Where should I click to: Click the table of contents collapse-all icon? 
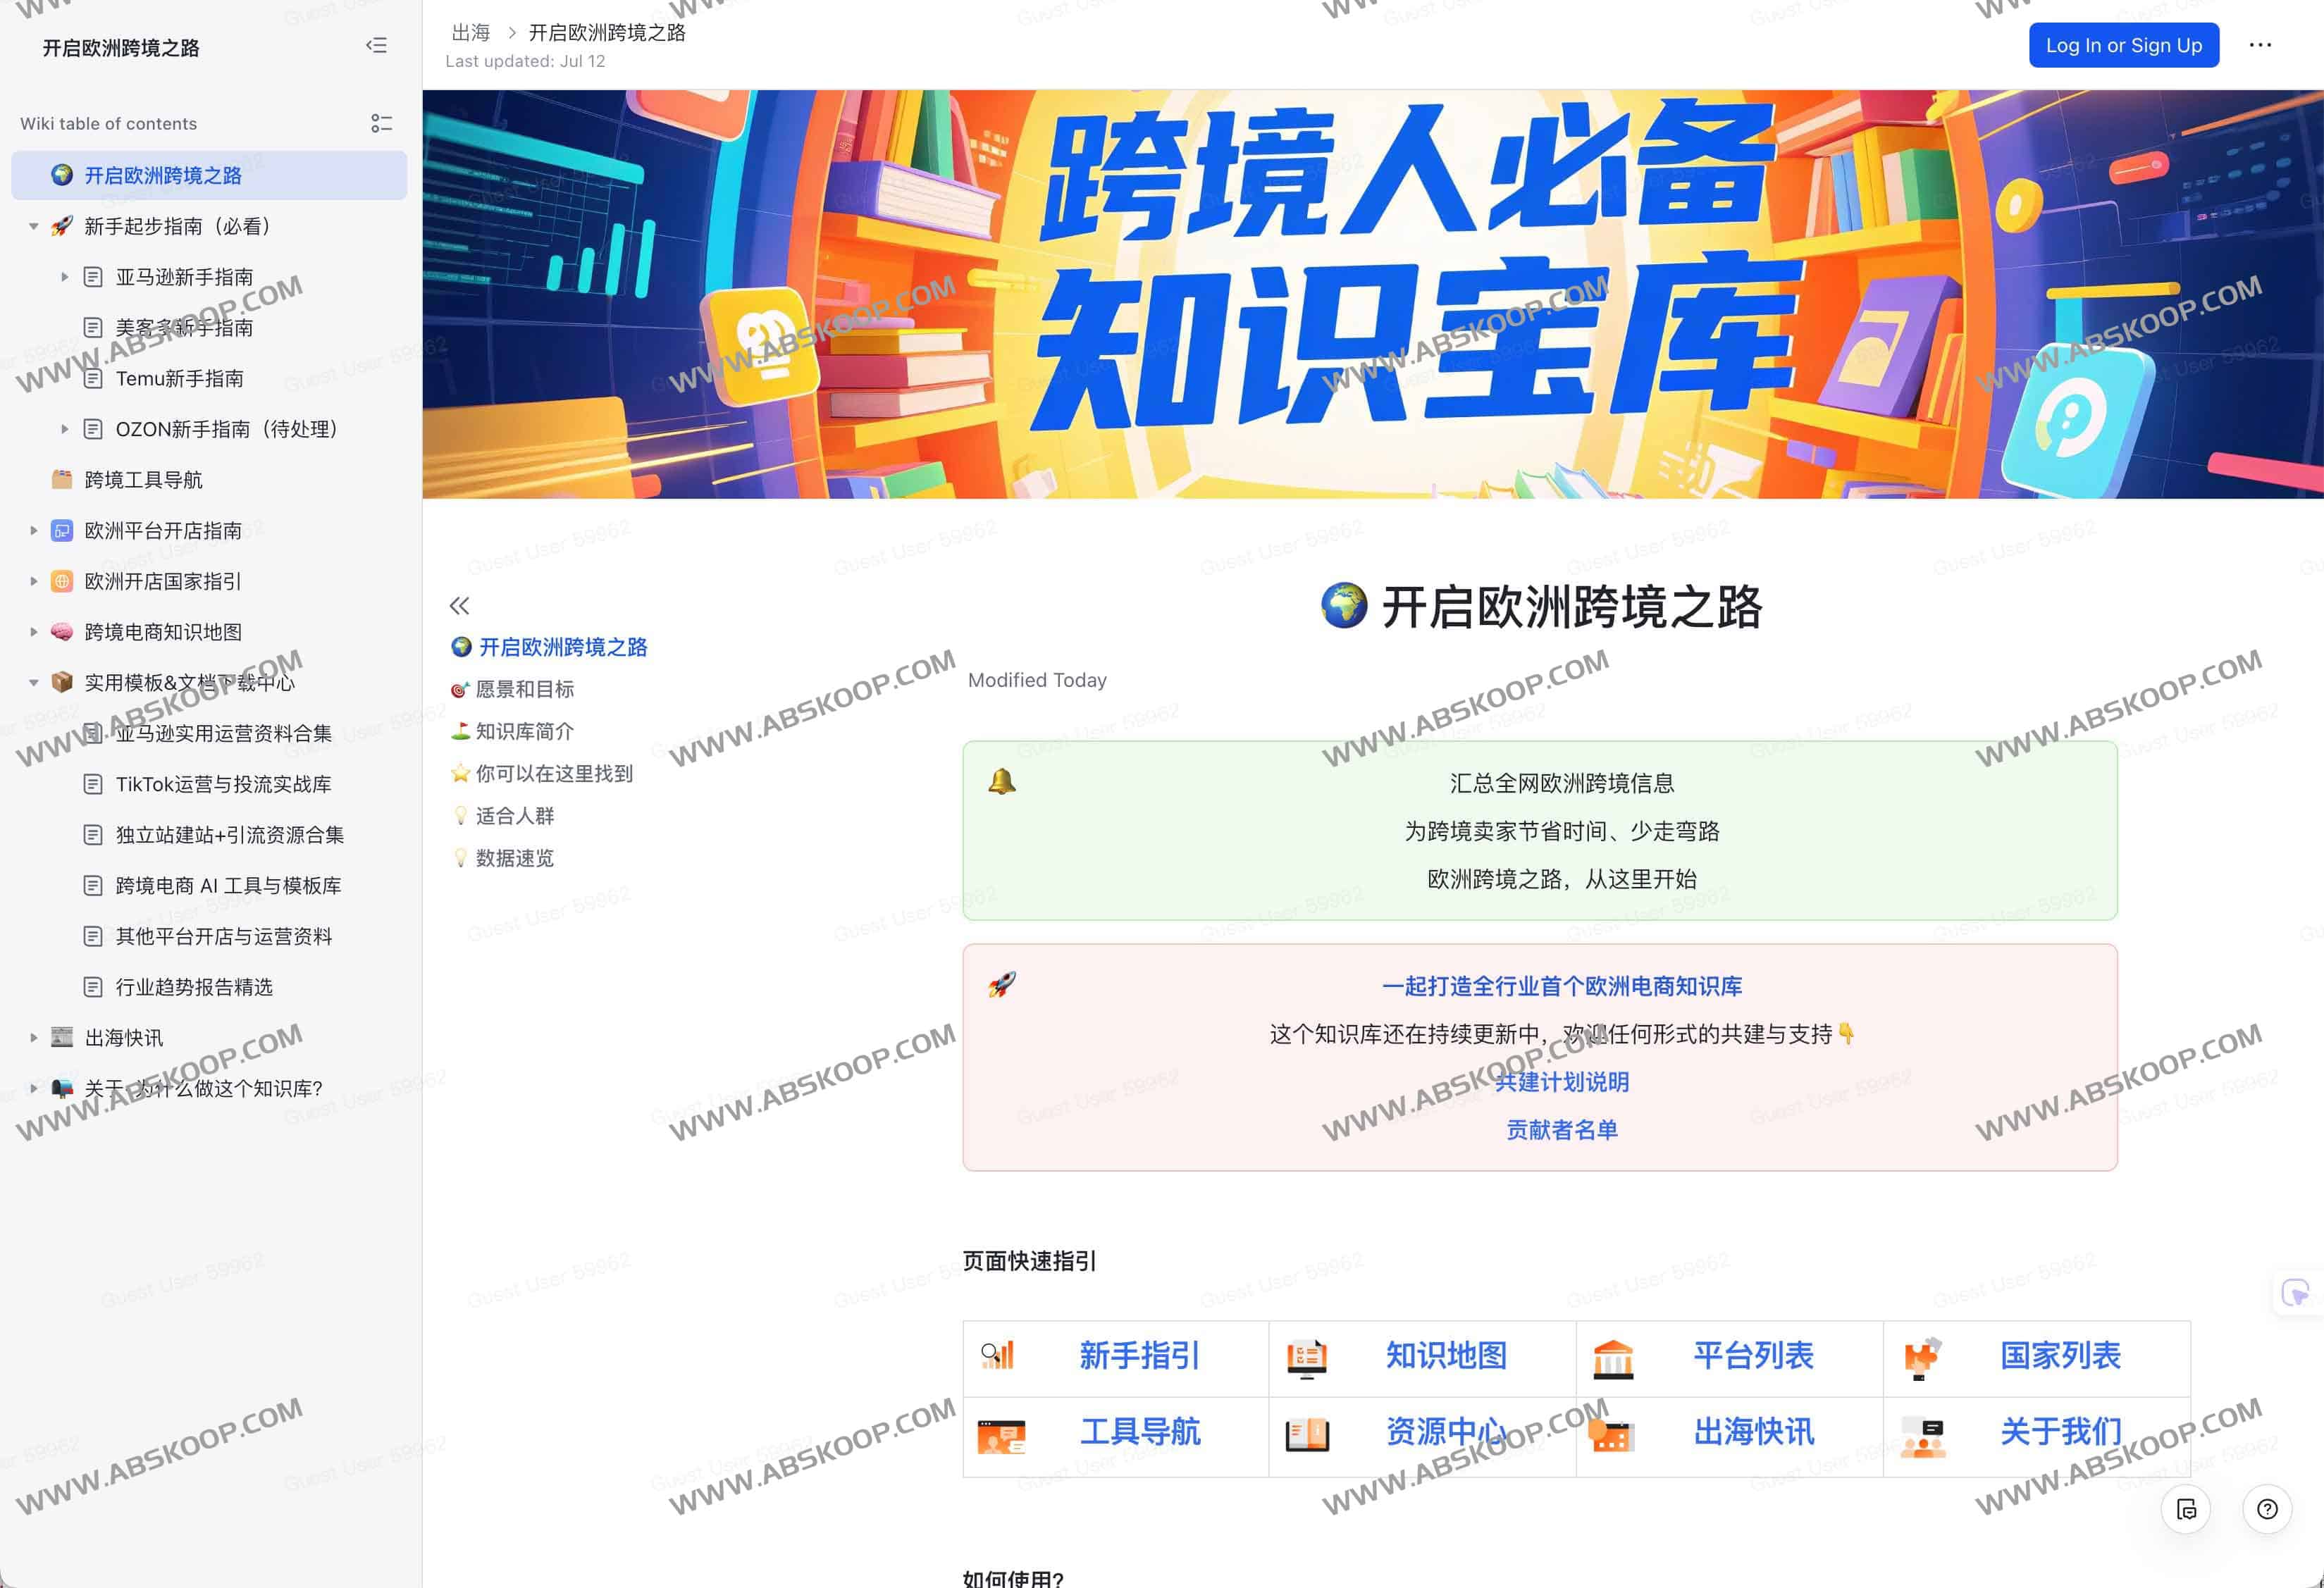(381, 123)
